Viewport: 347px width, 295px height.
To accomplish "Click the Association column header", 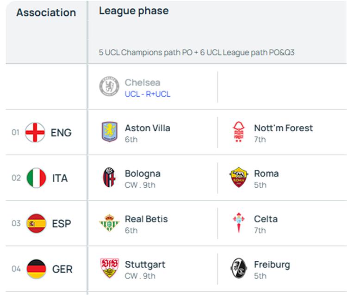I will coord(46,12).
